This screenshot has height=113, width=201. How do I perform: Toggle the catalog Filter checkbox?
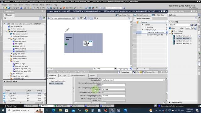(x=170, y=28)
